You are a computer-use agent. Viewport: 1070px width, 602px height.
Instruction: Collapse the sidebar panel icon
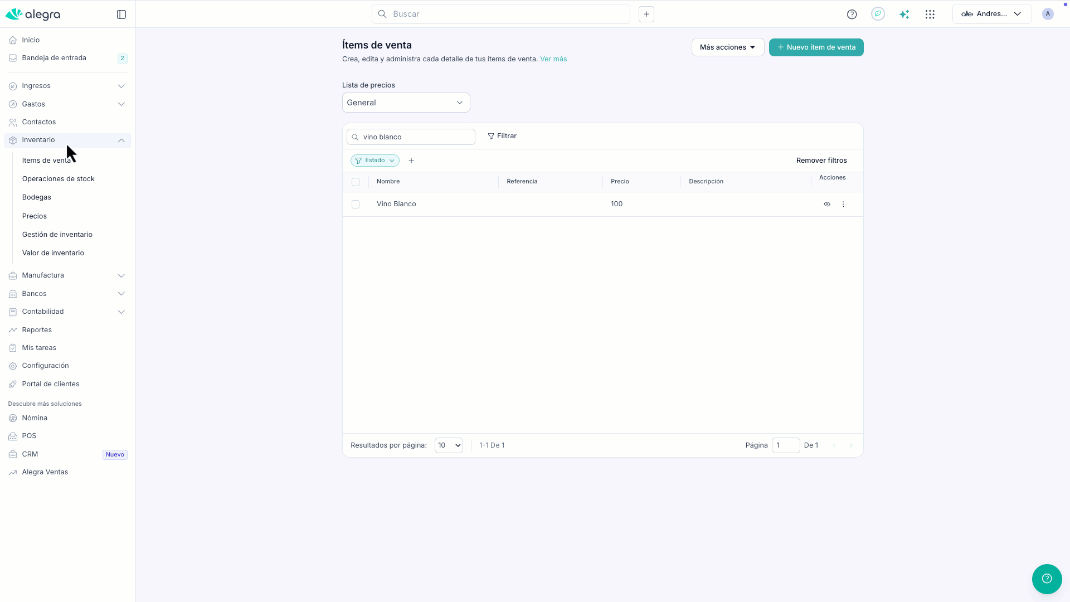[121, 14]
